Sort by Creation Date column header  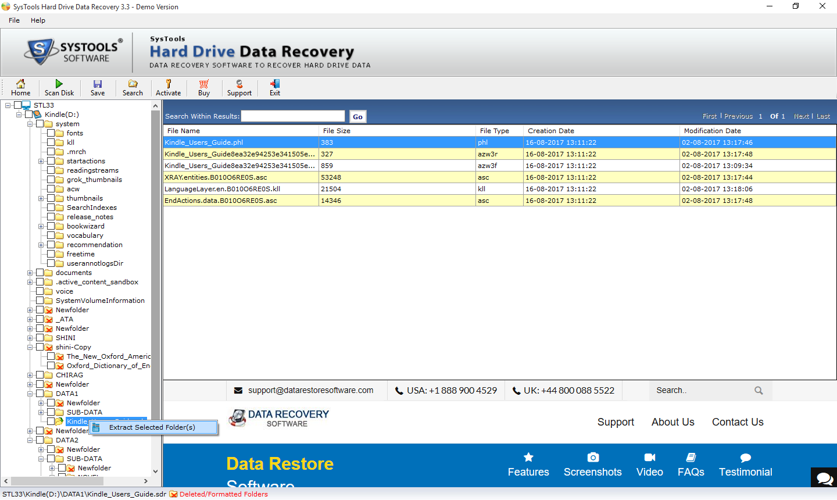tap(602, 131)
